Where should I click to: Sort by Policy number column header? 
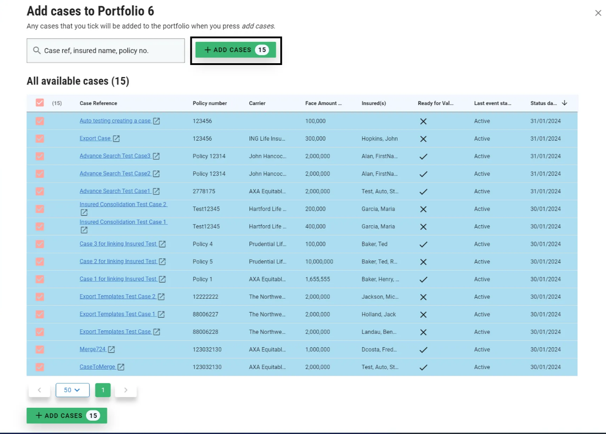pyautogui.click(x=209, y=103)
